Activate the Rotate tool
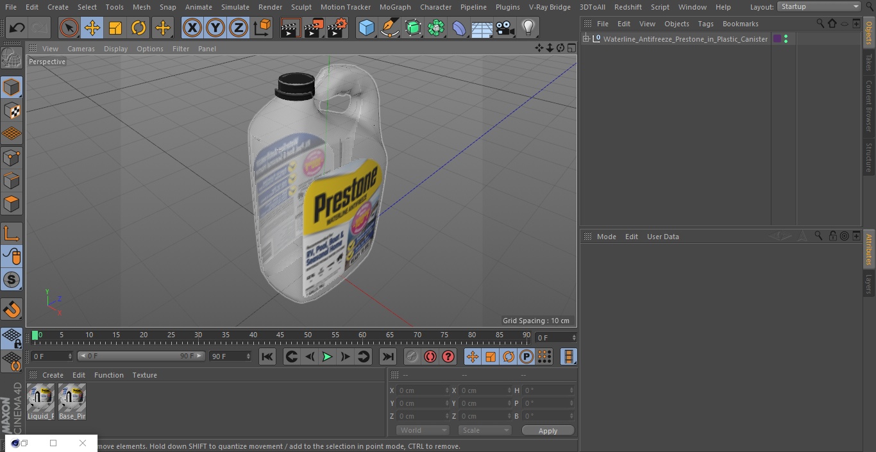This screenshot has height=452, width=876. click(x=139, y=28)
